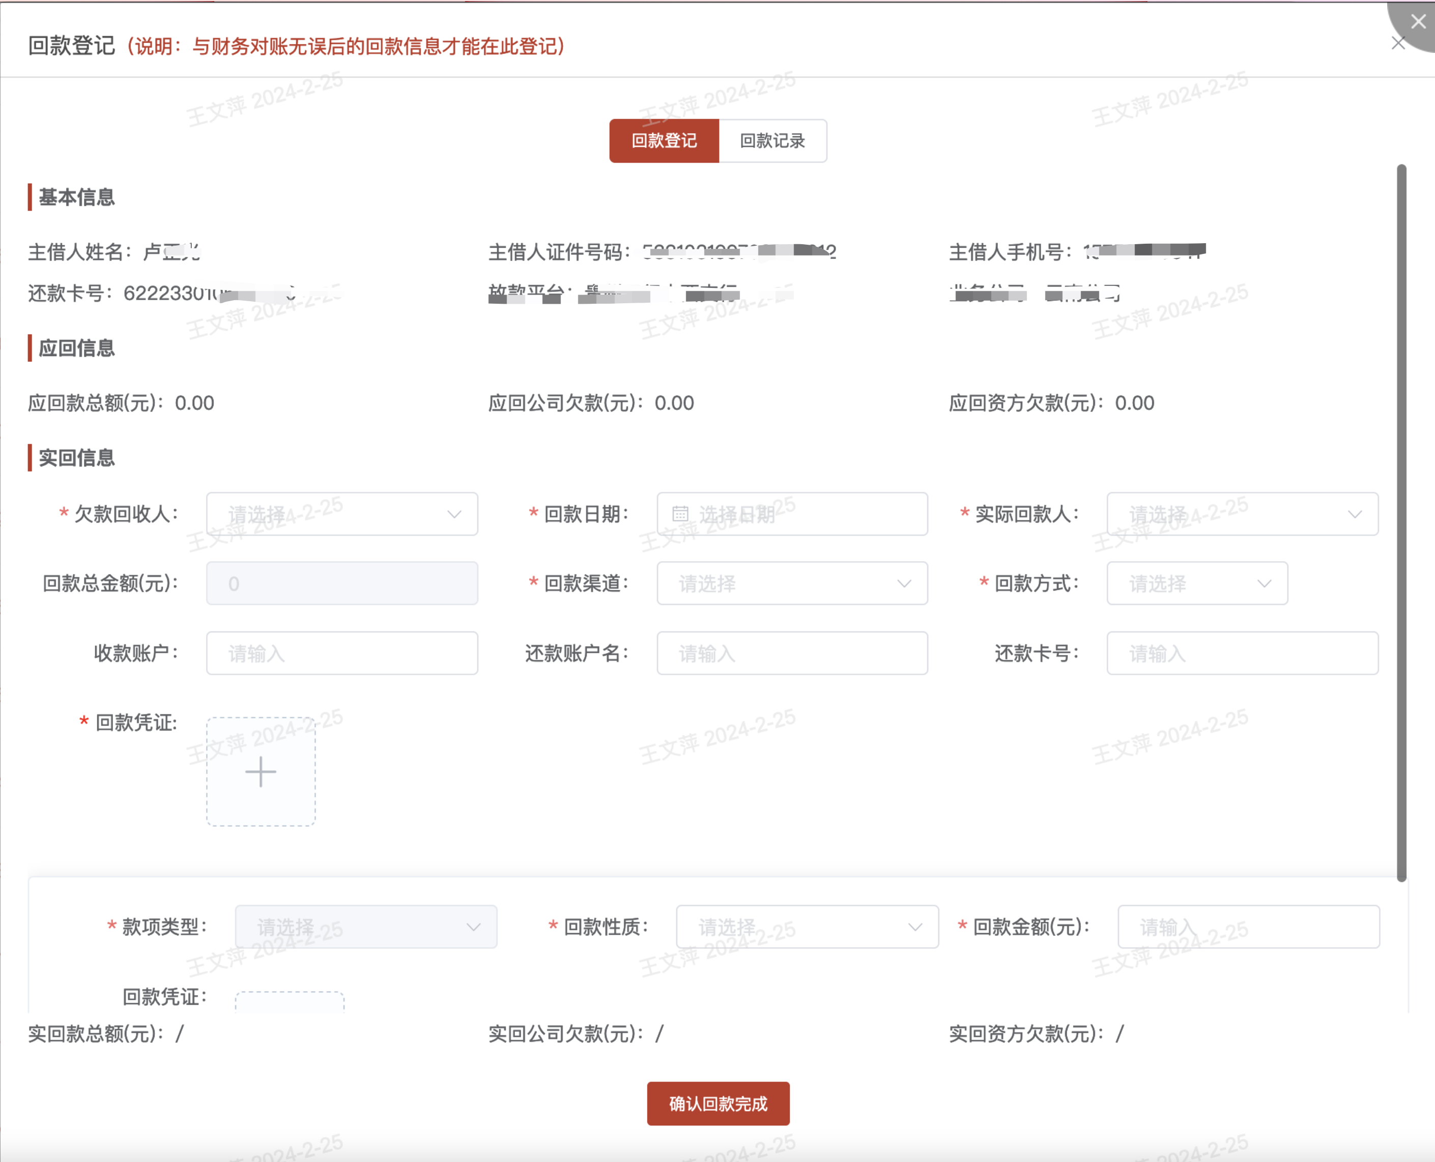This screenshot has height=1162, width=1435.
Task: Close the 回款登记 dialog with X icon
Action: point(1398,44)
